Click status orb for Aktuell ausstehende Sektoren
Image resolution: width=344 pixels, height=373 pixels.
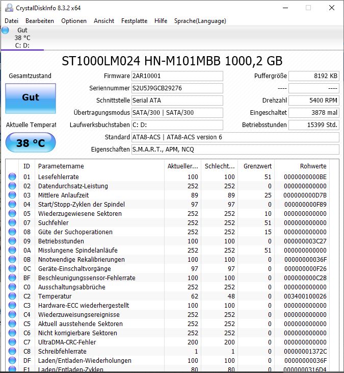coord(12,324)
